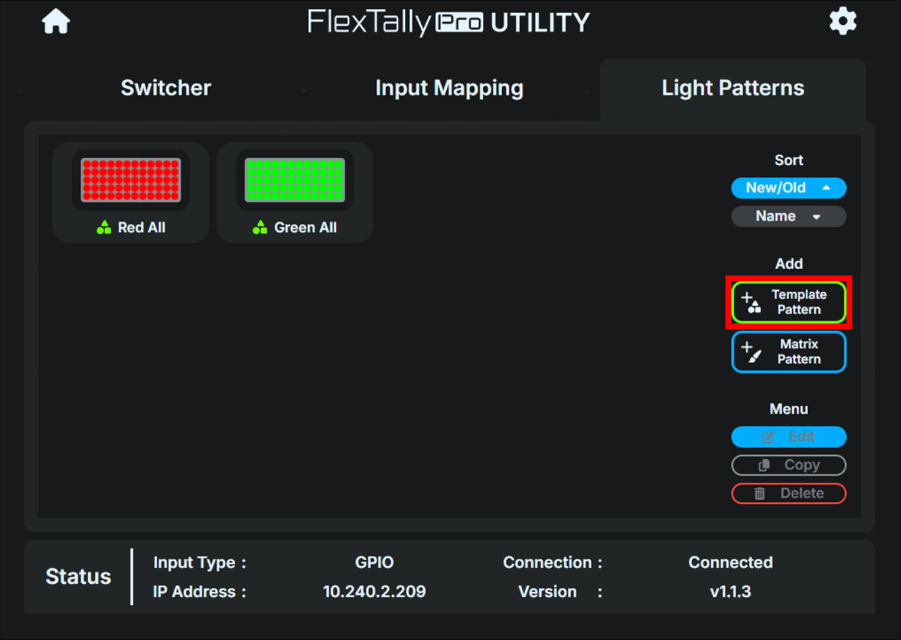Toggle sorting by Name
901x640 pixels.
pyautogui.click(x=775, y=217)
